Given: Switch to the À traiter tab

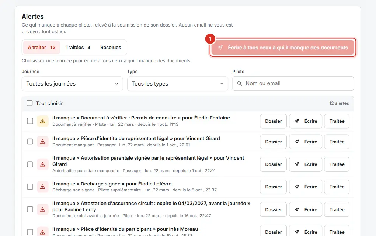Looking at the screenshot, I should (x=42, y=48).
